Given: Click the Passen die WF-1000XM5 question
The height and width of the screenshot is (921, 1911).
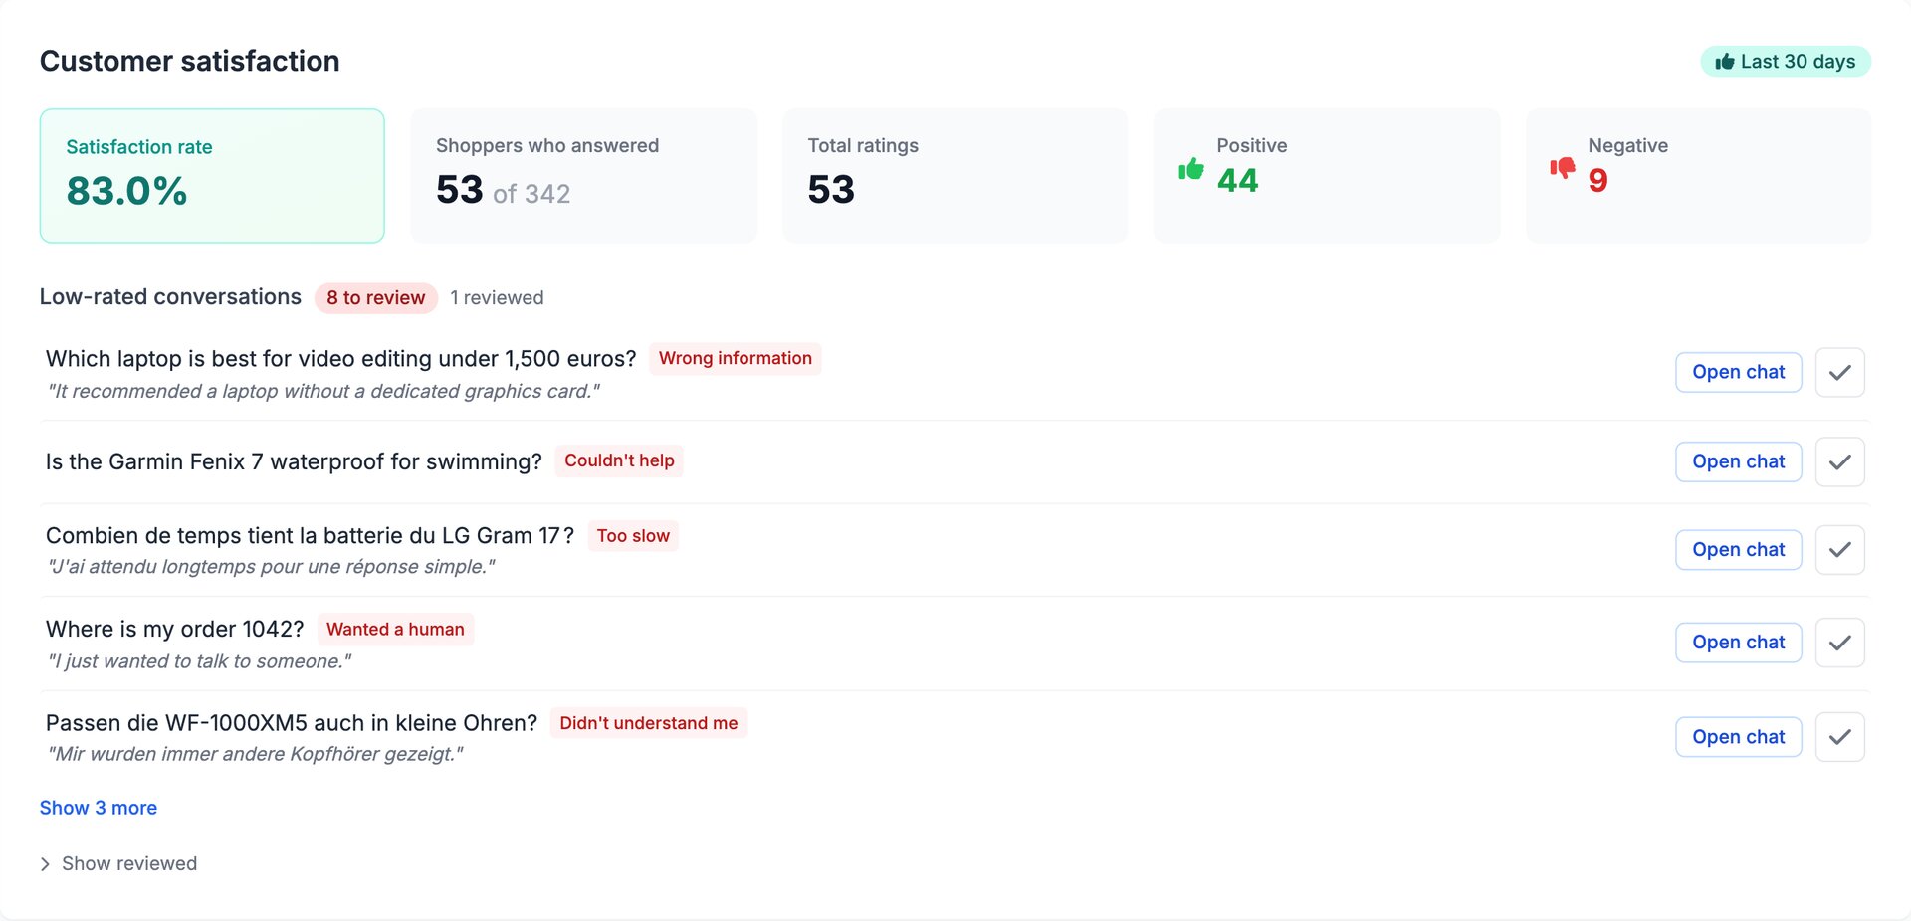Looking at the screenshot, I should [x=292, y=723].
